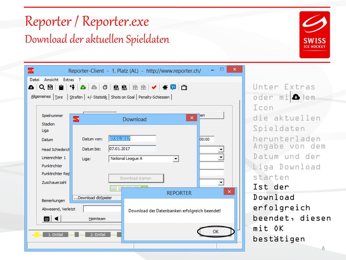Click the Linienrichter 1 label
This screenshot has height=260, width=346.
(54, 158)
